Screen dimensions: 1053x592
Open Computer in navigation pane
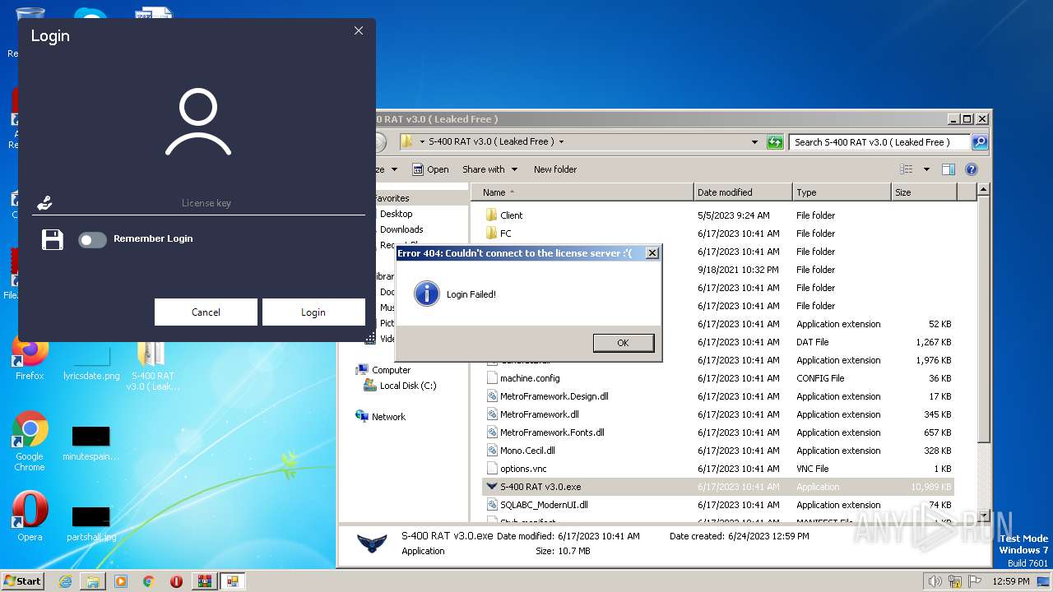coord(391,370)
